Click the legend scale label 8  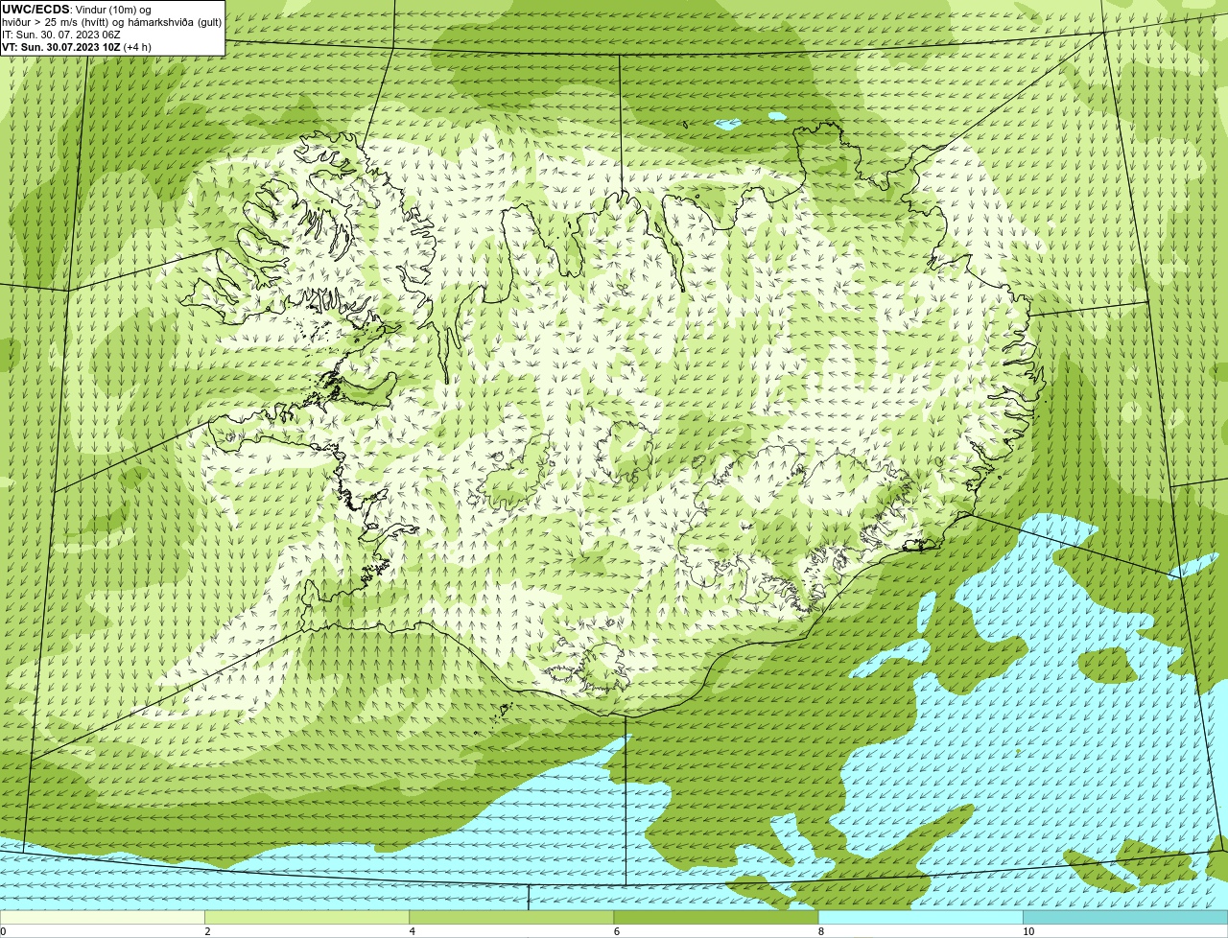click(821, 931)
